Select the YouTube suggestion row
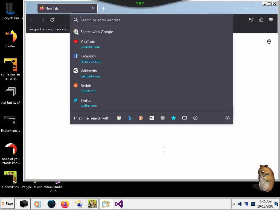The image size is (280, 210). pyautogui.click(x=151, y=44)
